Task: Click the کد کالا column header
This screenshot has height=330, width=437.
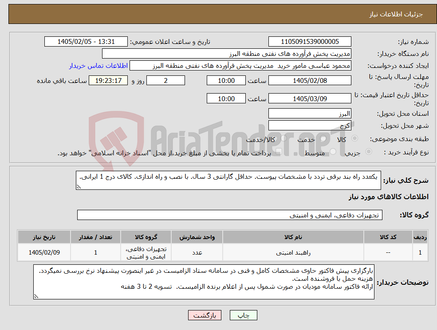Action: point(388,237)
